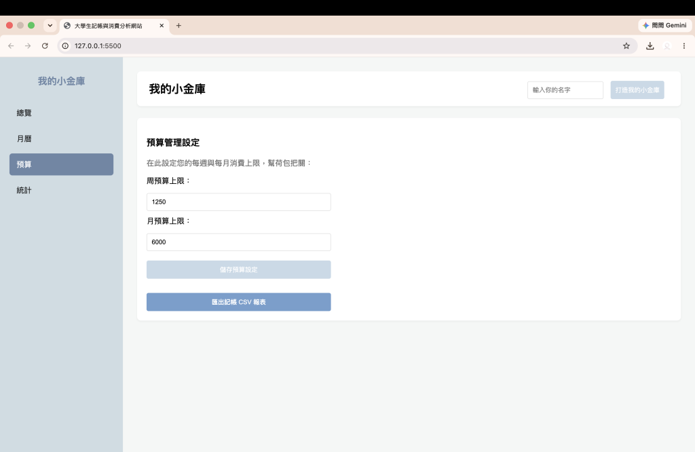Click the 匯出記帳 CSV 報表 button
Viewport: 695px width, 452px height.
click(x=238, y=302)
